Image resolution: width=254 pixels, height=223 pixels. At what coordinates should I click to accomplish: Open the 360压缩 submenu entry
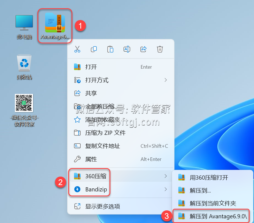pos(121,176)
